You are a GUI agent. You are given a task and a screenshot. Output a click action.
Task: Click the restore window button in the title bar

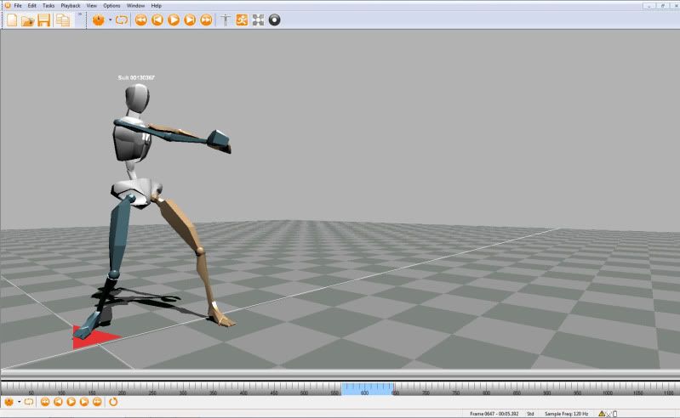coord(663,5)
